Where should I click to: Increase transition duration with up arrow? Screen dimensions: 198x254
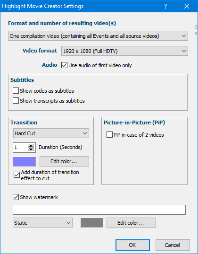point(31,145)
